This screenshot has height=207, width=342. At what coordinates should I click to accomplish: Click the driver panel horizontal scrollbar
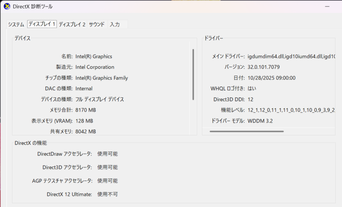pyautogui.click(x=247, y=131)
